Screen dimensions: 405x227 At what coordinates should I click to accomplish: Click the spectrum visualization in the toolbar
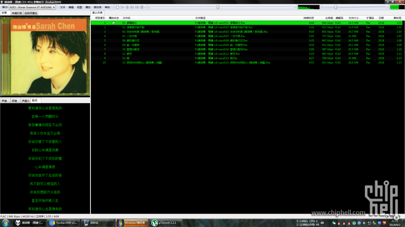coord(309,7)
